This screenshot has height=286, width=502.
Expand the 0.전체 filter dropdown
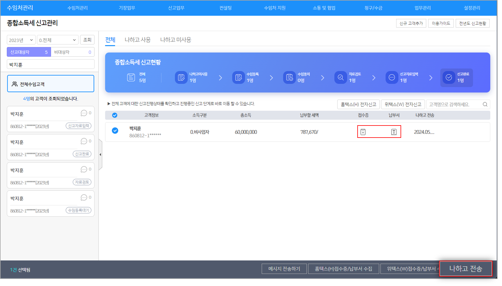click(57, 40)
